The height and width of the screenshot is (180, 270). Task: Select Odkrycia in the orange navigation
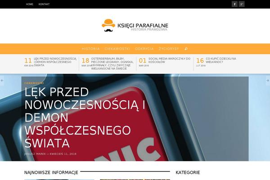(x=144, y=49)
